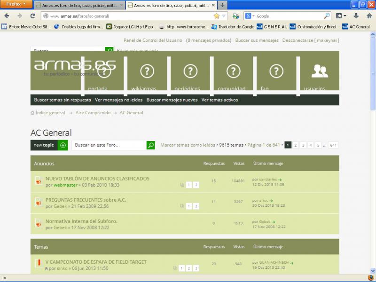Image resolution: width=376 pixels, height=282 pixels.
Task: Go to last post by santiaries arrow
Action: 280,180
